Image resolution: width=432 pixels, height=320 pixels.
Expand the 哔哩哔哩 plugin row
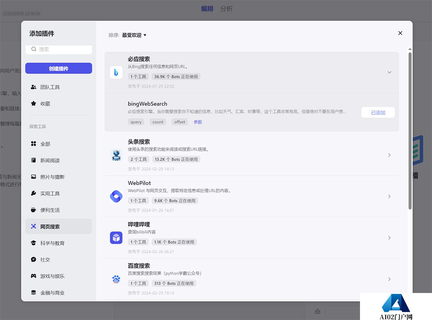(389, 238)
